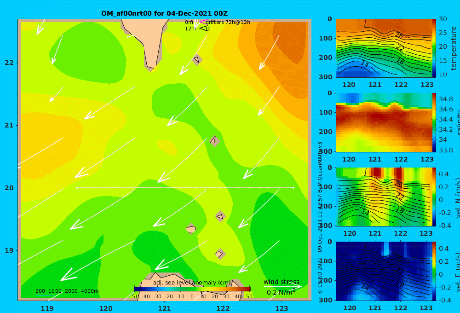Click the '30' tick on temperature colorbar
The image size is (460, 313).
click(443, 19)
